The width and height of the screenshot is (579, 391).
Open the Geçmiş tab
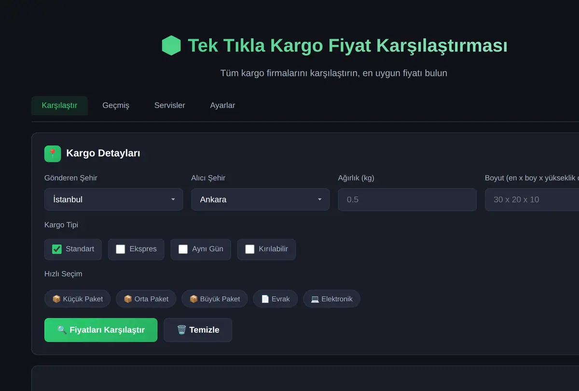point(116,105)
